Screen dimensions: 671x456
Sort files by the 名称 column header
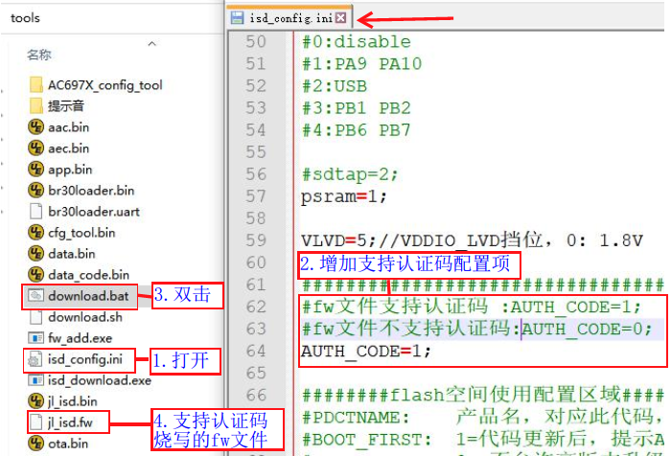[x=39, y=55]
